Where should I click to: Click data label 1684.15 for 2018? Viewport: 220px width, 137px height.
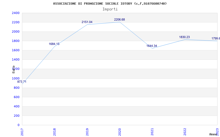coord(54,44)
